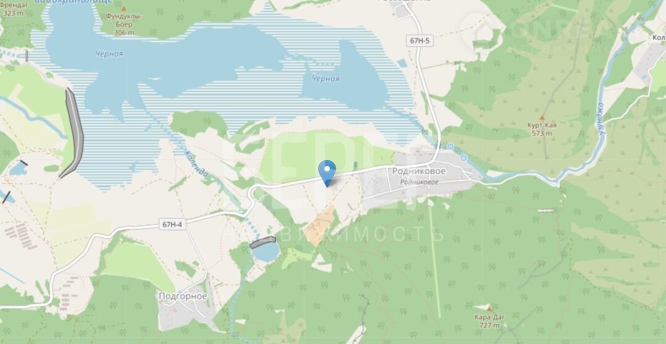
Task: Click the 67Н-5 road shield
Action: pos(420,41)
